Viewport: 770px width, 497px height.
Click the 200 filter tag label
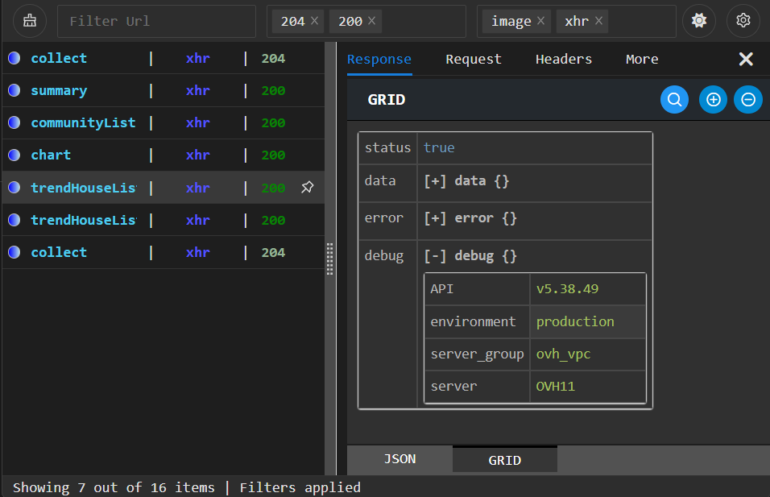pyautogui.click(x=350, y=21)
